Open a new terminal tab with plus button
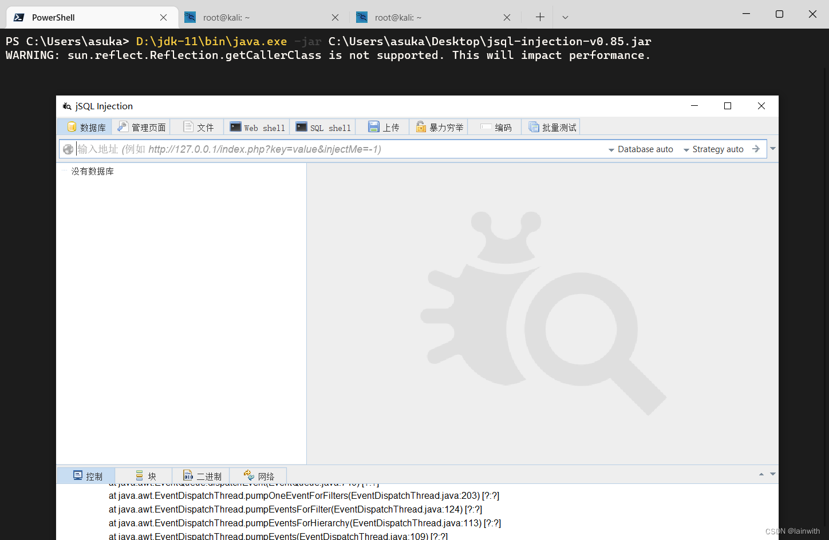The height and width of the screenshot is (540, 829). 540,17
